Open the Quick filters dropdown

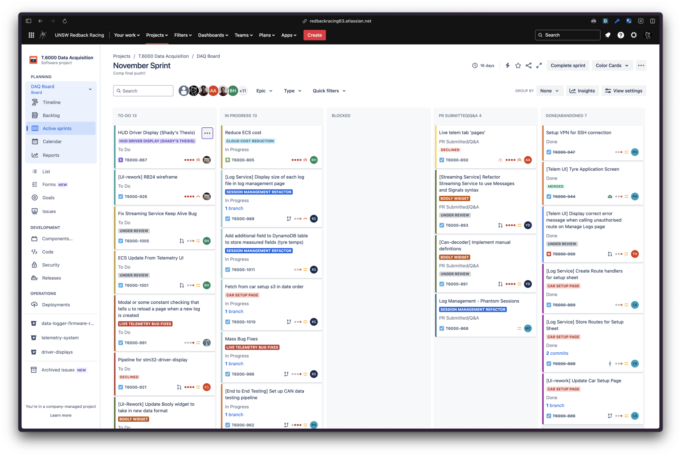329,91
